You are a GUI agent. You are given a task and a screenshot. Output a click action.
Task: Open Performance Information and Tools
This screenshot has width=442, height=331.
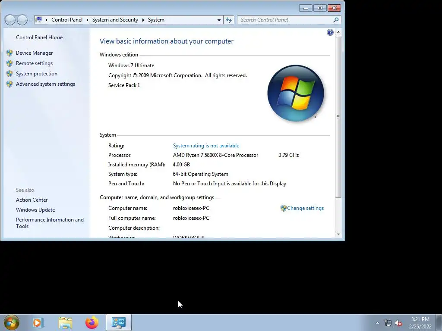click(50, 223)
